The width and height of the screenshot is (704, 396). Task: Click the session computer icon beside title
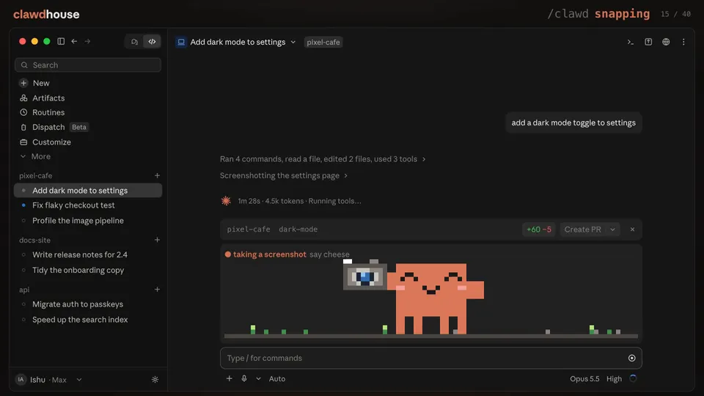coord(181,42)
